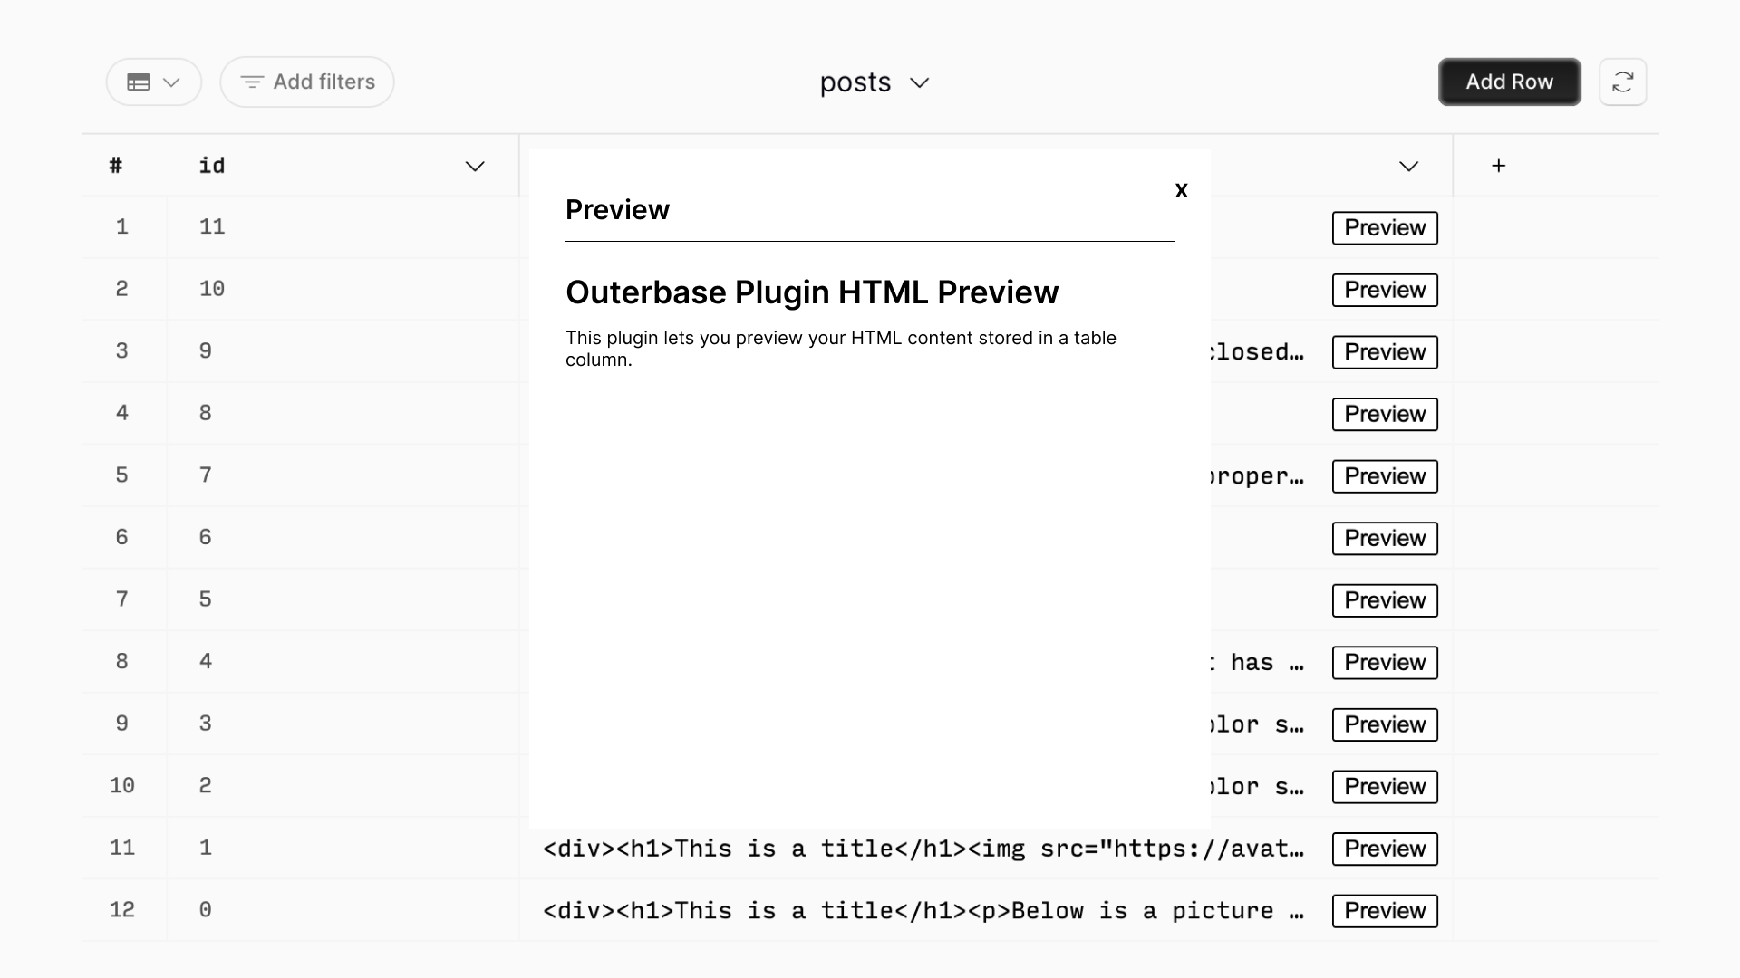Preview the row with id 5
Viewport: 1740px width, 978px height.
pos(1385,600)
